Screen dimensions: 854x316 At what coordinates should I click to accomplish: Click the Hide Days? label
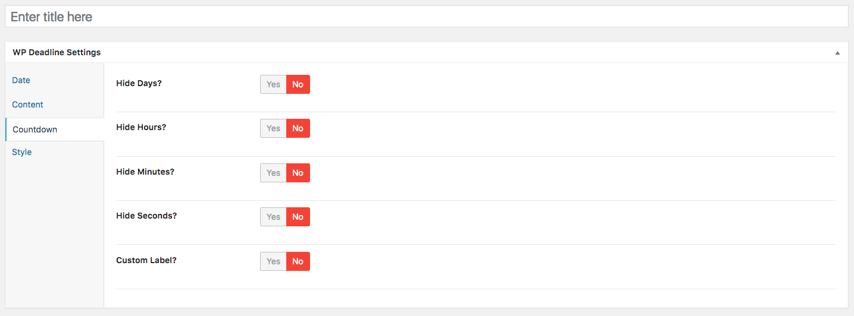[x=139, y=83]
